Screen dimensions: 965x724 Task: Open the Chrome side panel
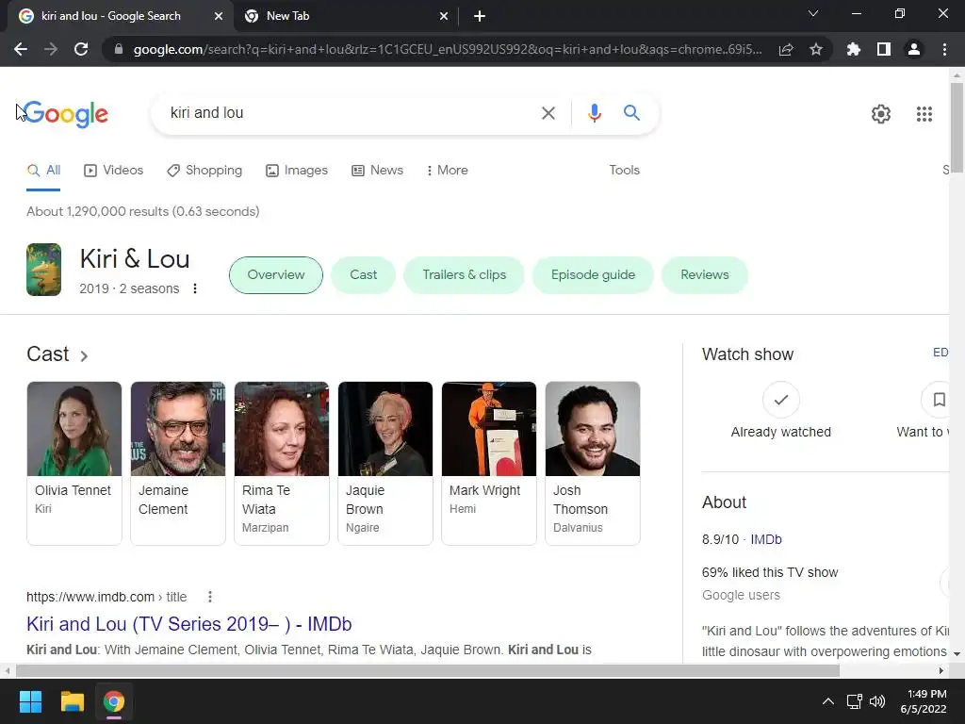(x=884, y=49)
